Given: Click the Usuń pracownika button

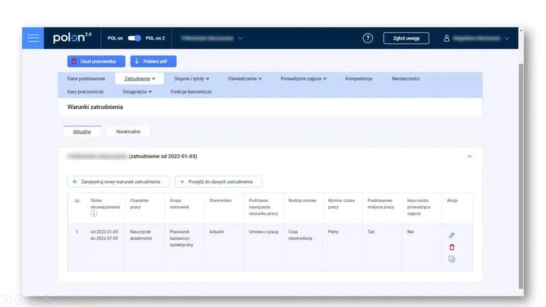Looking at the screenshot, I should click(x=96, y=61).
